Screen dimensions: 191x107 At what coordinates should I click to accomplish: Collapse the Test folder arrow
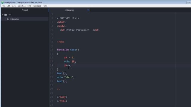3,15
